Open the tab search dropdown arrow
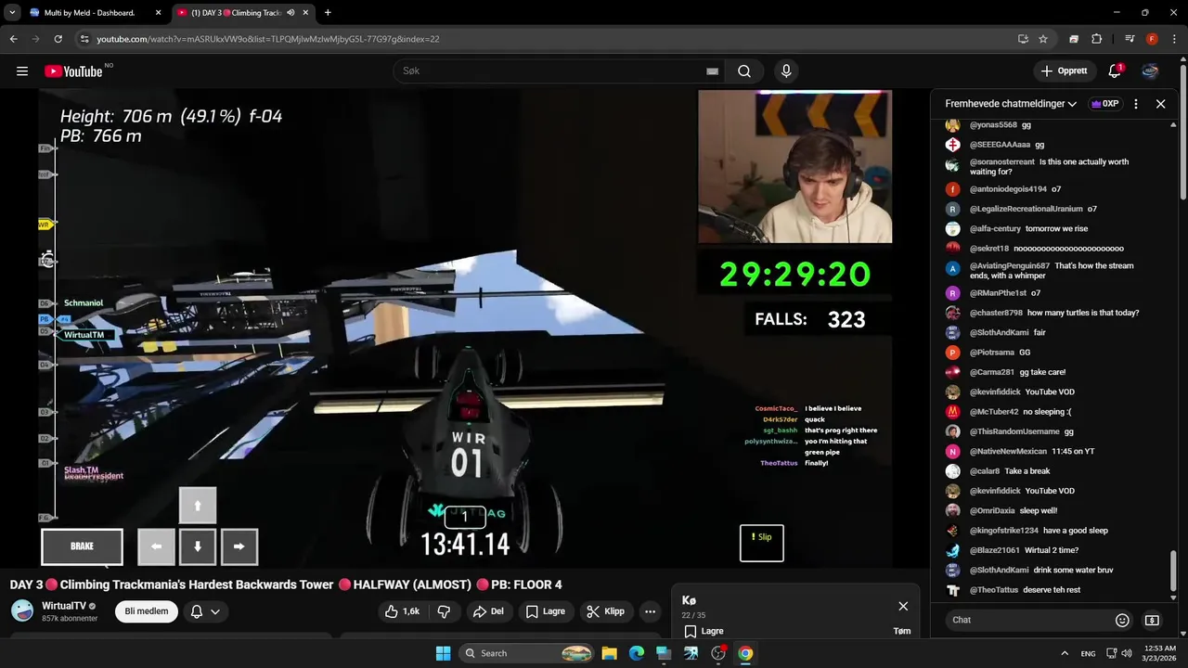This screenshot has height=668, width=1188. tap(12, 13)
